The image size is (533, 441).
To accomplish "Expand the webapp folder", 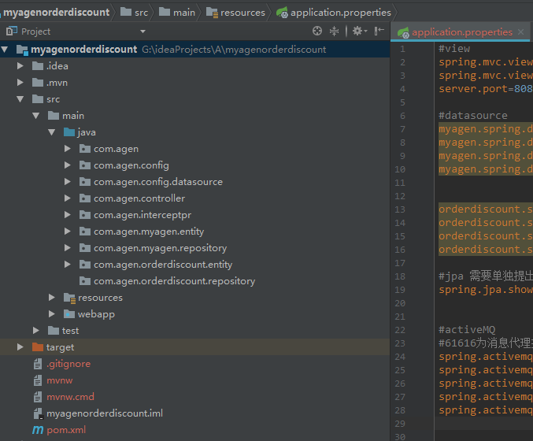I will [x=52, y=314].
